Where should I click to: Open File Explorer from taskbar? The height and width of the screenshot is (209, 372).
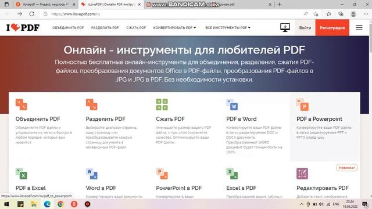34,204
